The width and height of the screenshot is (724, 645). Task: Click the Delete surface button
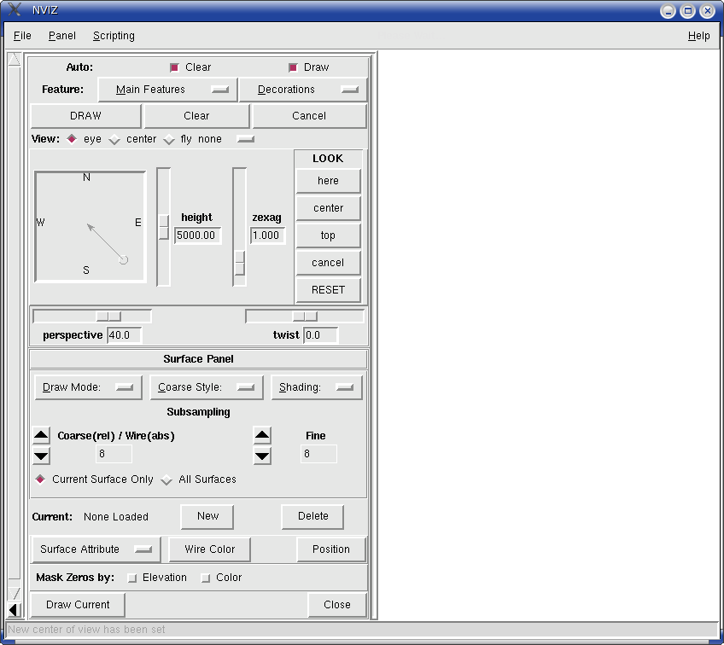click(312, 516)
